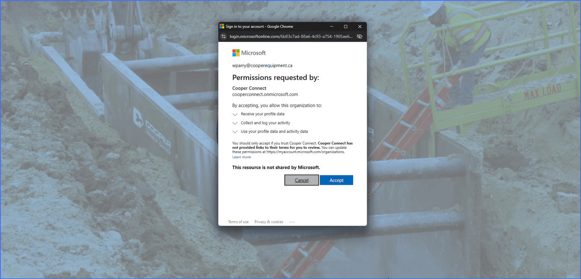This screenshot has height=279, width=581.
Task: Click the 'Sign in to your account' window title
Action: [259, 26]
